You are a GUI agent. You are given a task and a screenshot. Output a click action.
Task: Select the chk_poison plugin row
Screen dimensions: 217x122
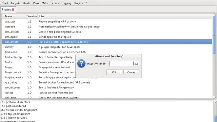point(107,32)
